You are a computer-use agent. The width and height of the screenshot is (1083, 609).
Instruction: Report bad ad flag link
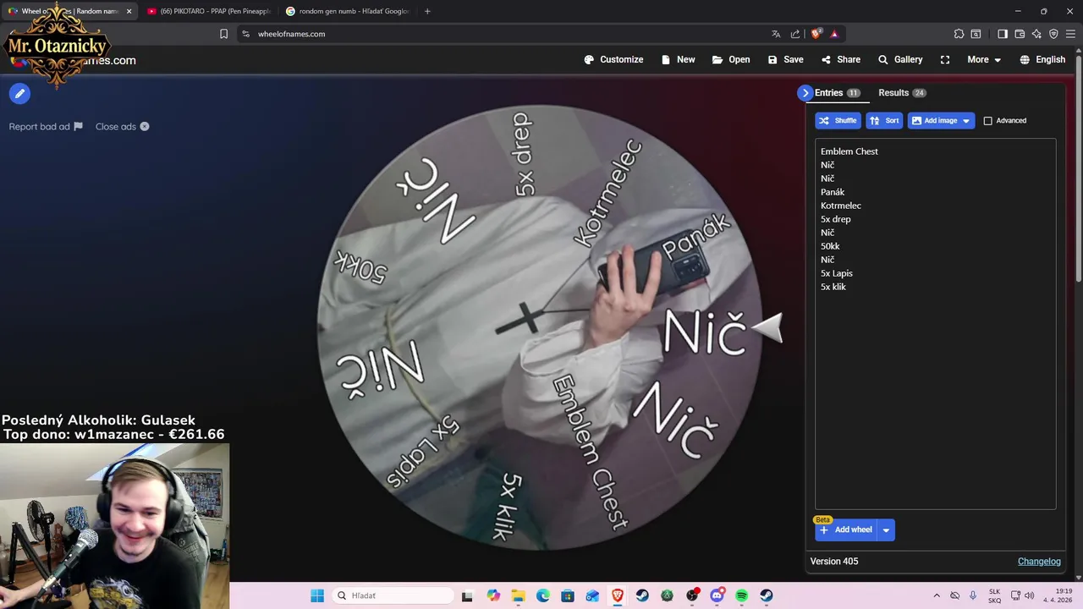pyautogui.click(x=46, y=127)
